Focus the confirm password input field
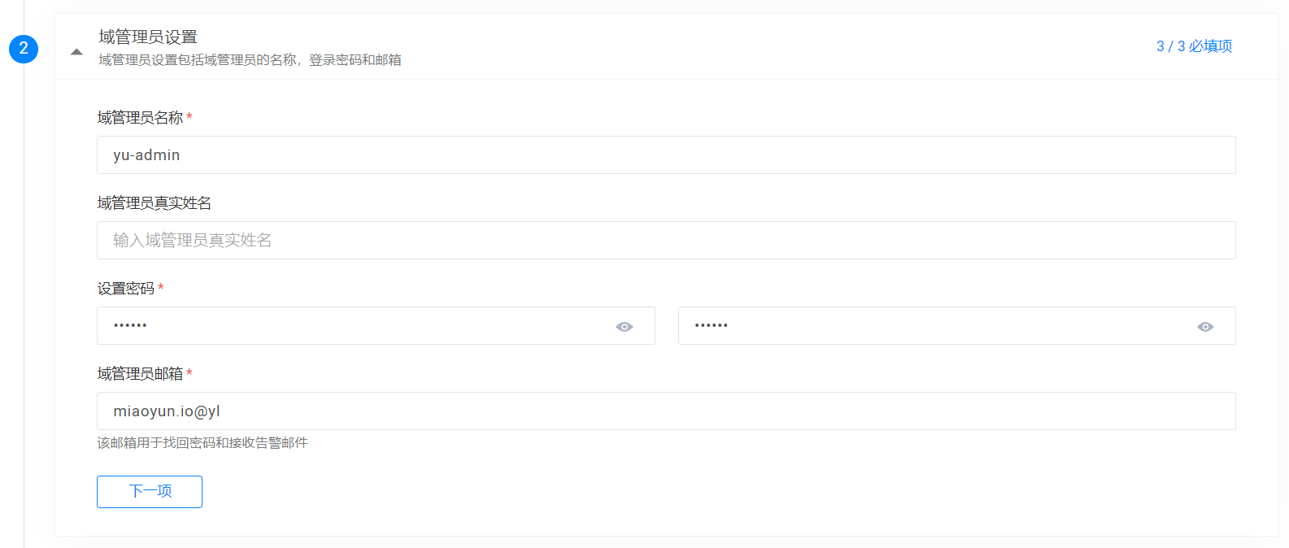The width and height of the screenshot is (1289, 548). pos(935,326)
